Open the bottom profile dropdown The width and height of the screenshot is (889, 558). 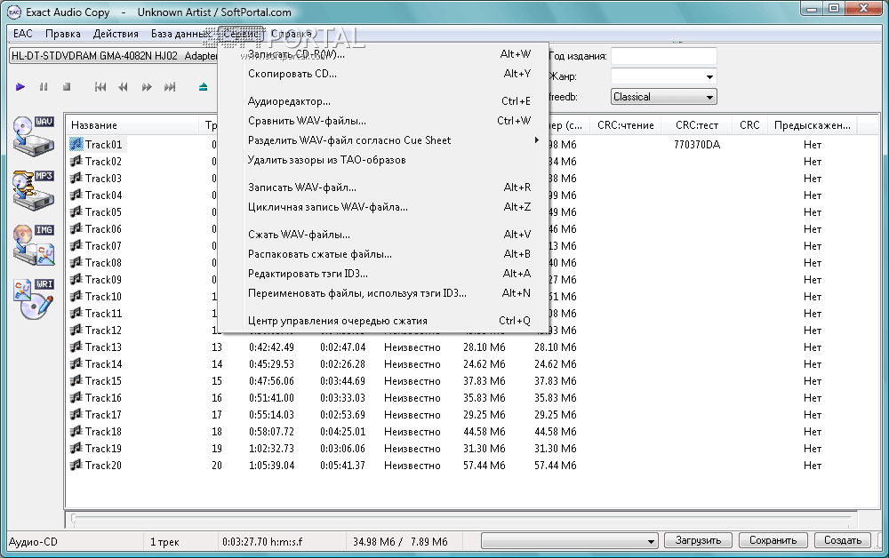(x=569, y=541)
